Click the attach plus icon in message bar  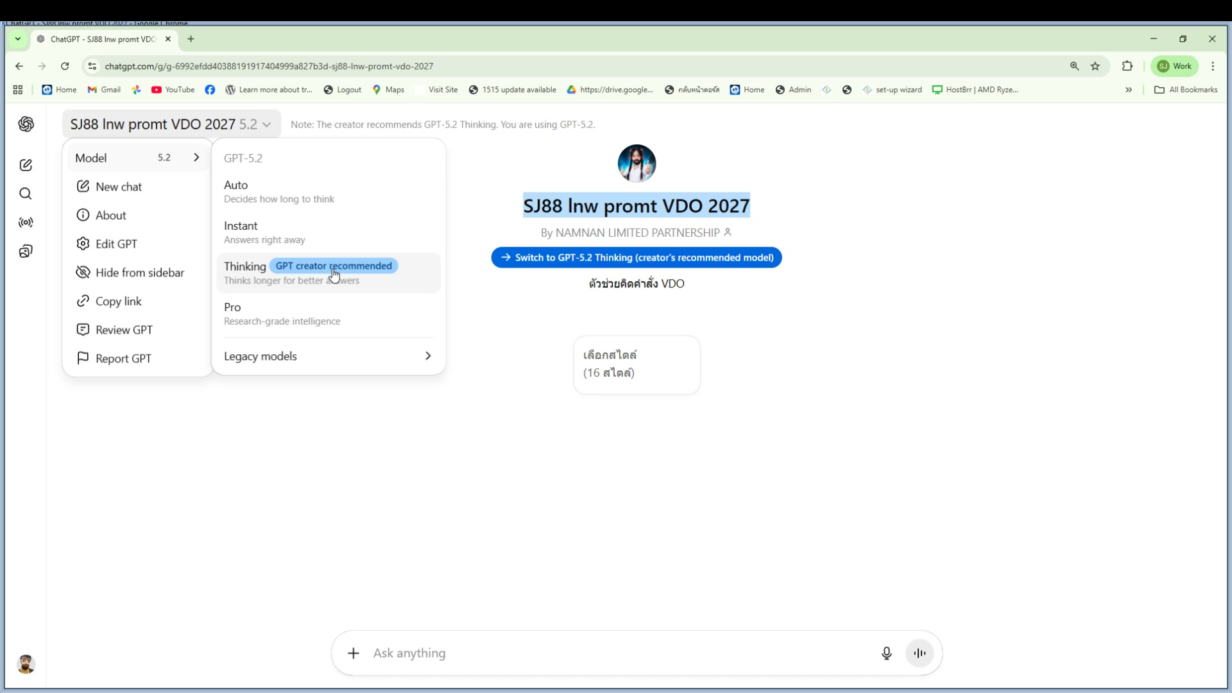click(x=353, y=653)
